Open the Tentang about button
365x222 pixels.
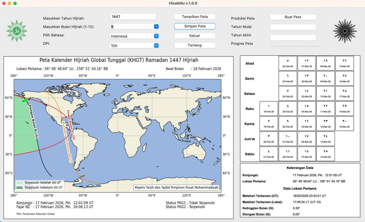pyautogui.click(x=195, y=45)
